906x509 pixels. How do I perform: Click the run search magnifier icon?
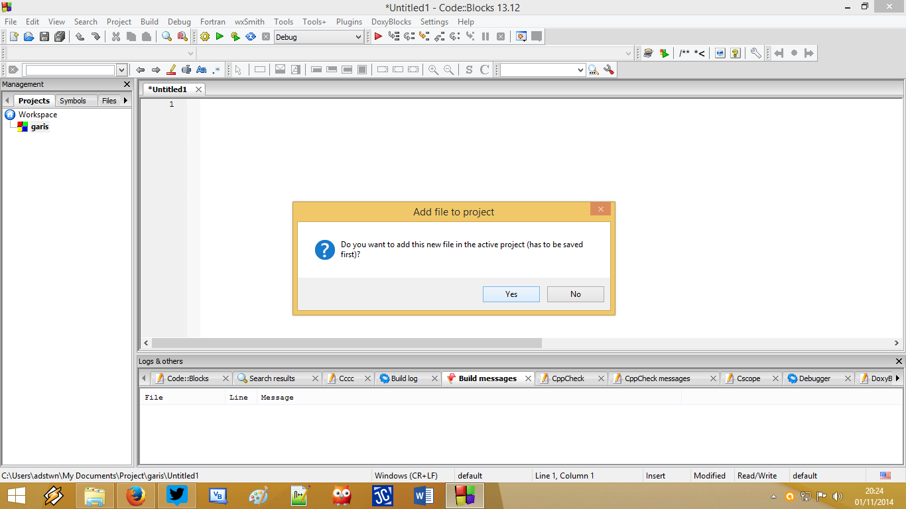(594, 70)
